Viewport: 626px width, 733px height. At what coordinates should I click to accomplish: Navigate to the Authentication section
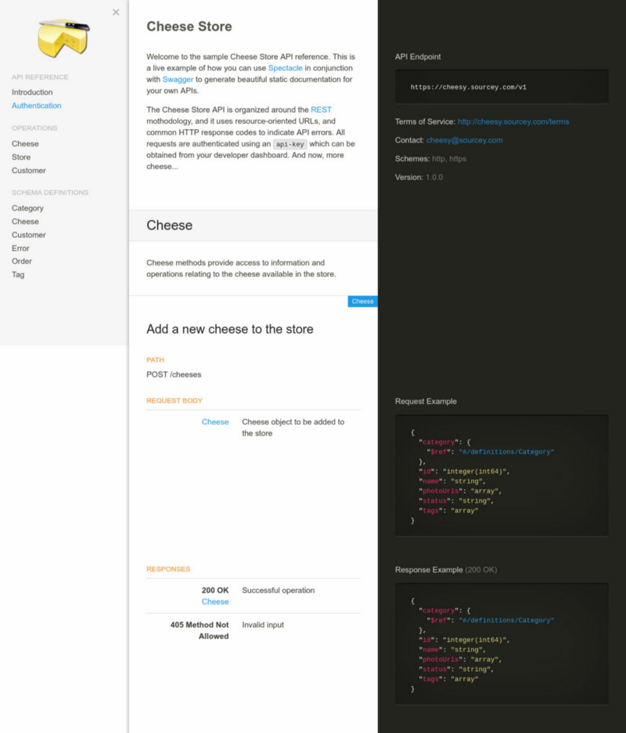tap(36, 105)
